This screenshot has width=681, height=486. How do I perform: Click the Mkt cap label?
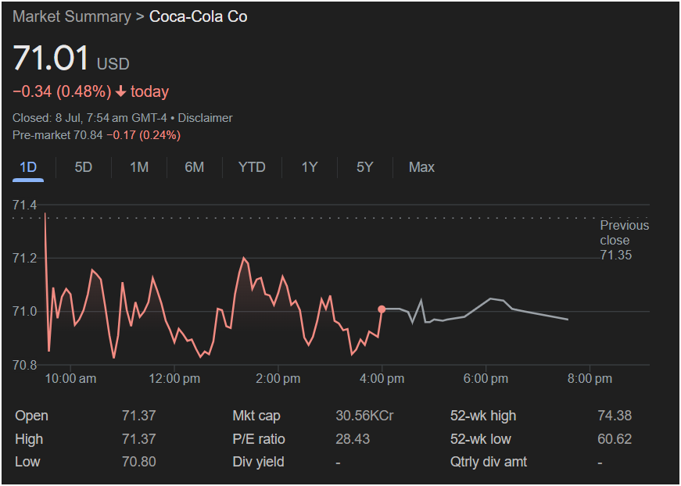click(256, 416)
